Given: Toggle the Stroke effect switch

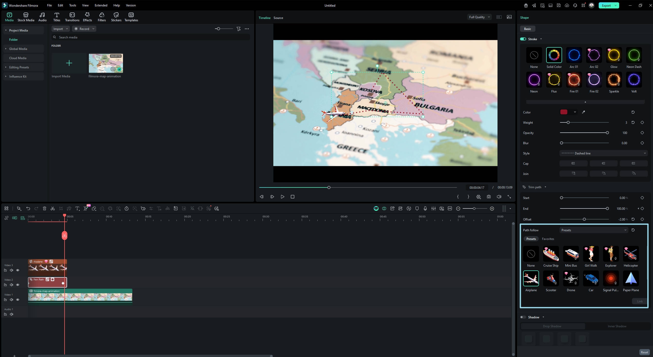Looking at the screenshot, I should tap(523, 39).
